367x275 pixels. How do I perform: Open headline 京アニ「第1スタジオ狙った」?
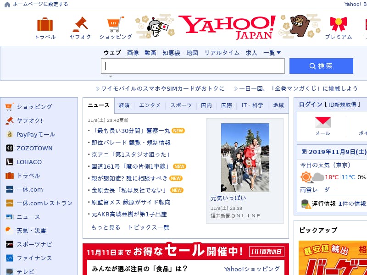tap(131, 154)
